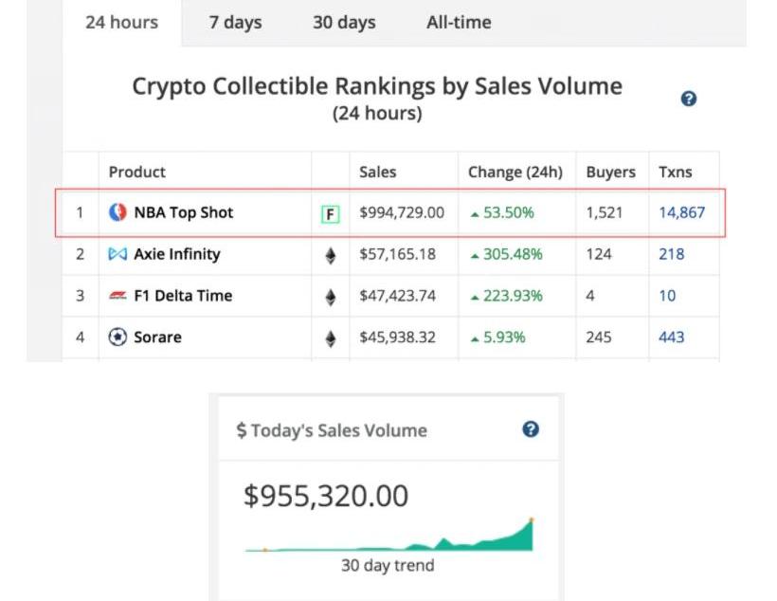Click the $47,423.74 sales value
The image size is (777, 601).
(397, 296)
